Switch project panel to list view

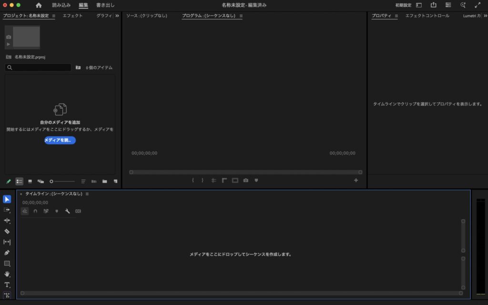point(19,182)
